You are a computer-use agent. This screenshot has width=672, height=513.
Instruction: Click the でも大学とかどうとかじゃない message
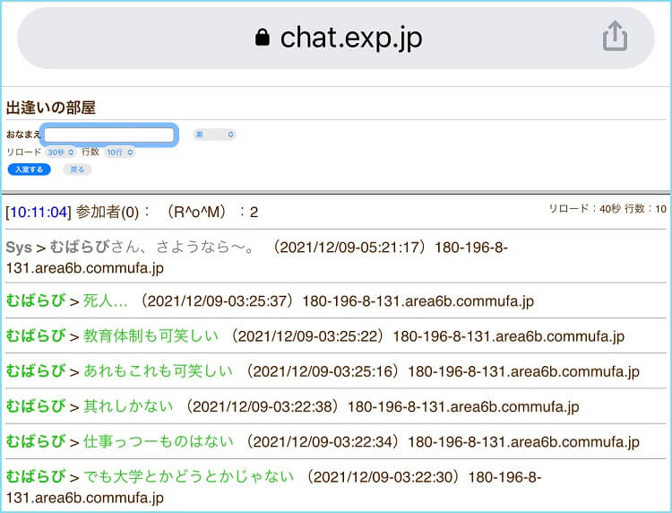click(x=188, y=476)
